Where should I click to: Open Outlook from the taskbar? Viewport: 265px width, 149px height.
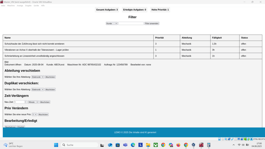tap(110, 145)
